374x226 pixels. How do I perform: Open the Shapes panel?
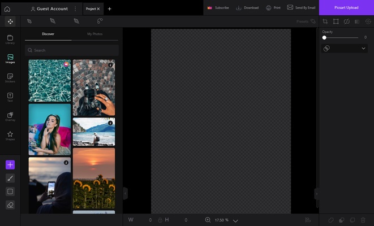pos(10,136)
